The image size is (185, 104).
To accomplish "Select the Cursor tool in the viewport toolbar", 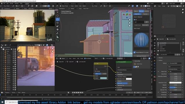I will (x=58, y=15).
